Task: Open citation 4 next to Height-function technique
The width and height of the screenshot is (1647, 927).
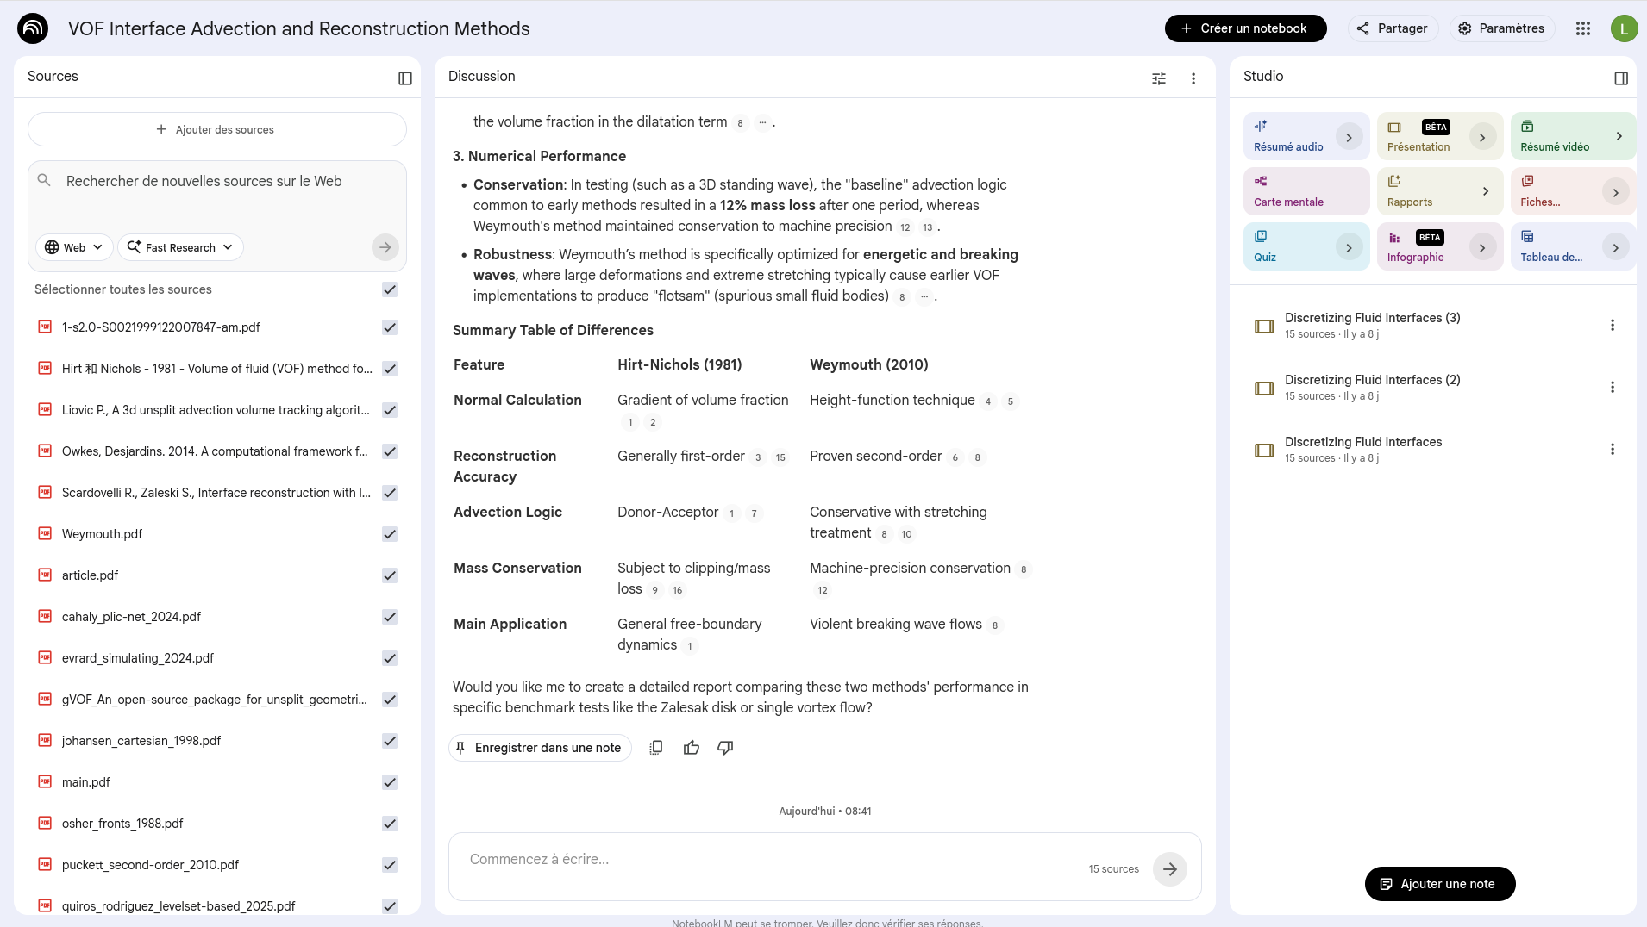Action: [x=988, y=401]
